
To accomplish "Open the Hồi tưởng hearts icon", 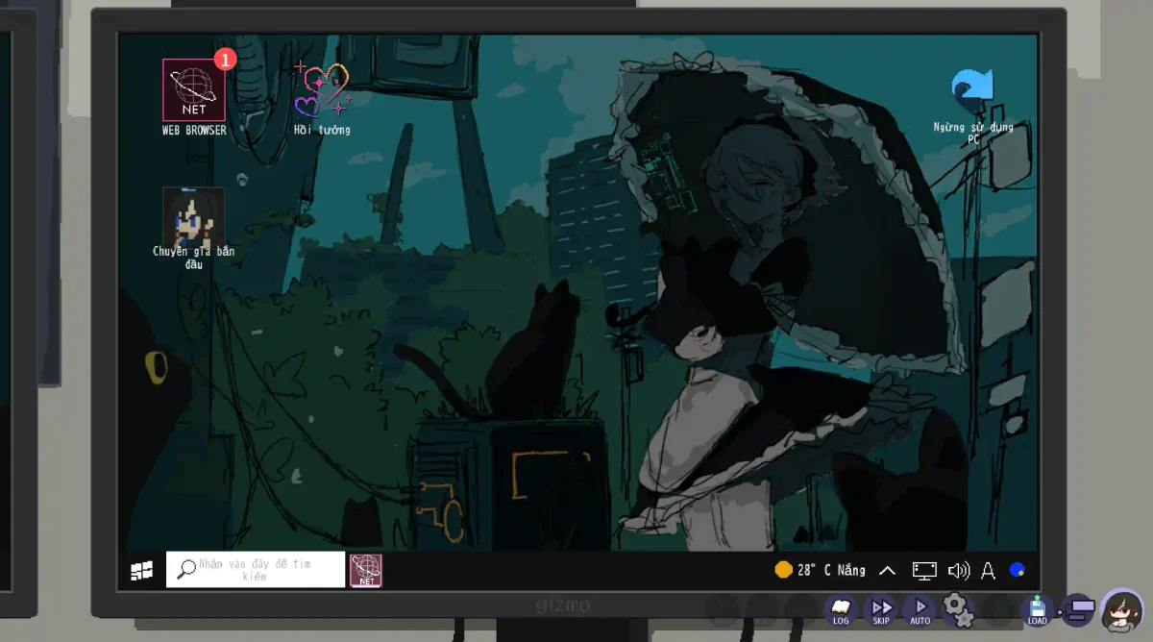I will (322, 89).
